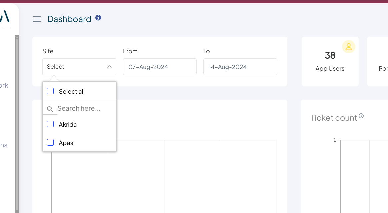Viewport: 388px width, 213px height.
Task: Click the magnifier icon in the site search
Action: (x=50, y=109)
